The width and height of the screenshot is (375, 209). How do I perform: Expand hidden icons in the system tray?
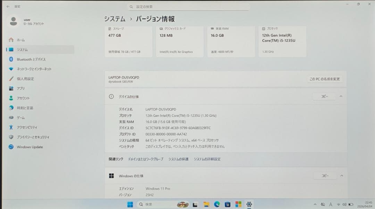[x=315, y=204]
